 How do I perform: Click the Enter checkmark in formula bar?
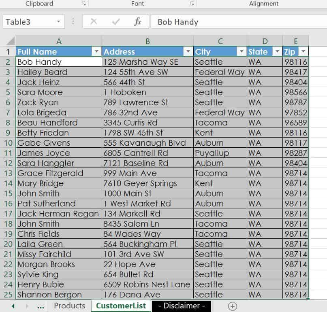coord(116,22)
